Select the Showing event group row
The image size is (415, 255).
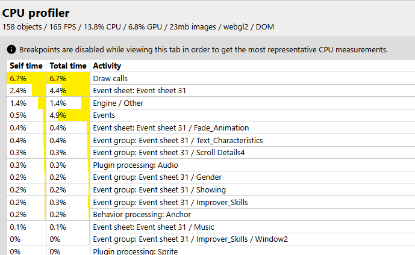(x=211, y=189)
